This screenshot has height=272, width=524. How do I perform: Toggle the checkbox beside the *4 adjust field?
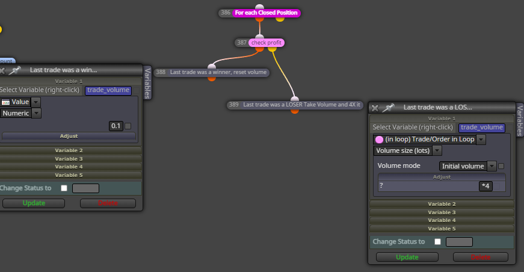coord(498,186)
